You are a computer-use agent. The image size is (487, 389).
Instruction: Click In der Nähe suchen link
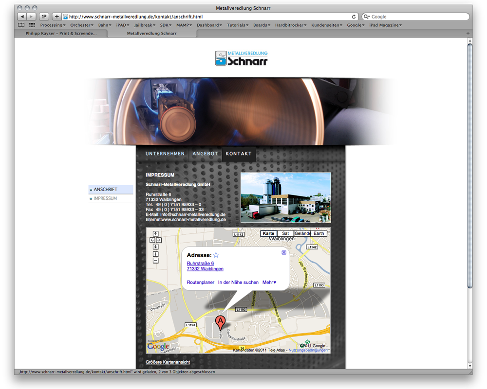[x=238, y=283]
